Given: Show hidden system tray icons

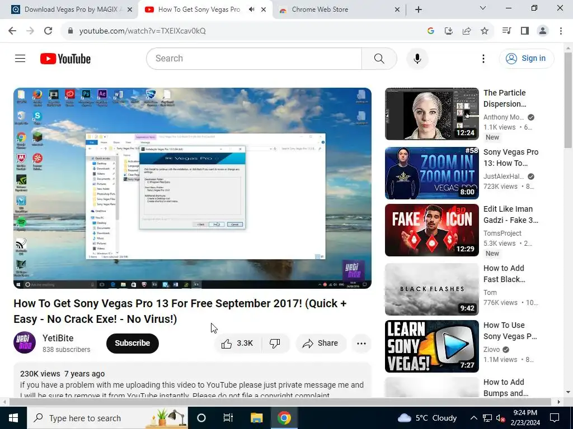Looking at the screenshot, I should pos(473,418).
